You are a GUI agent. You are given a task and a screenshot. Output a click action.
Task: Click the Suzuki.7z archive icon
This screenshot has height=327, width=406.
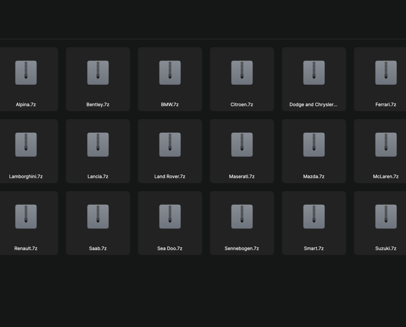coord(386,216)
